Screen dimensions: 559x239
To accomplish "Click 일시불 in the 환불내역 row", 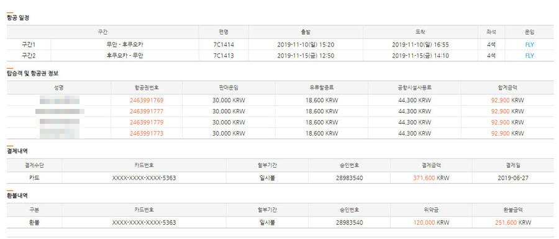I will pos(267,223).
